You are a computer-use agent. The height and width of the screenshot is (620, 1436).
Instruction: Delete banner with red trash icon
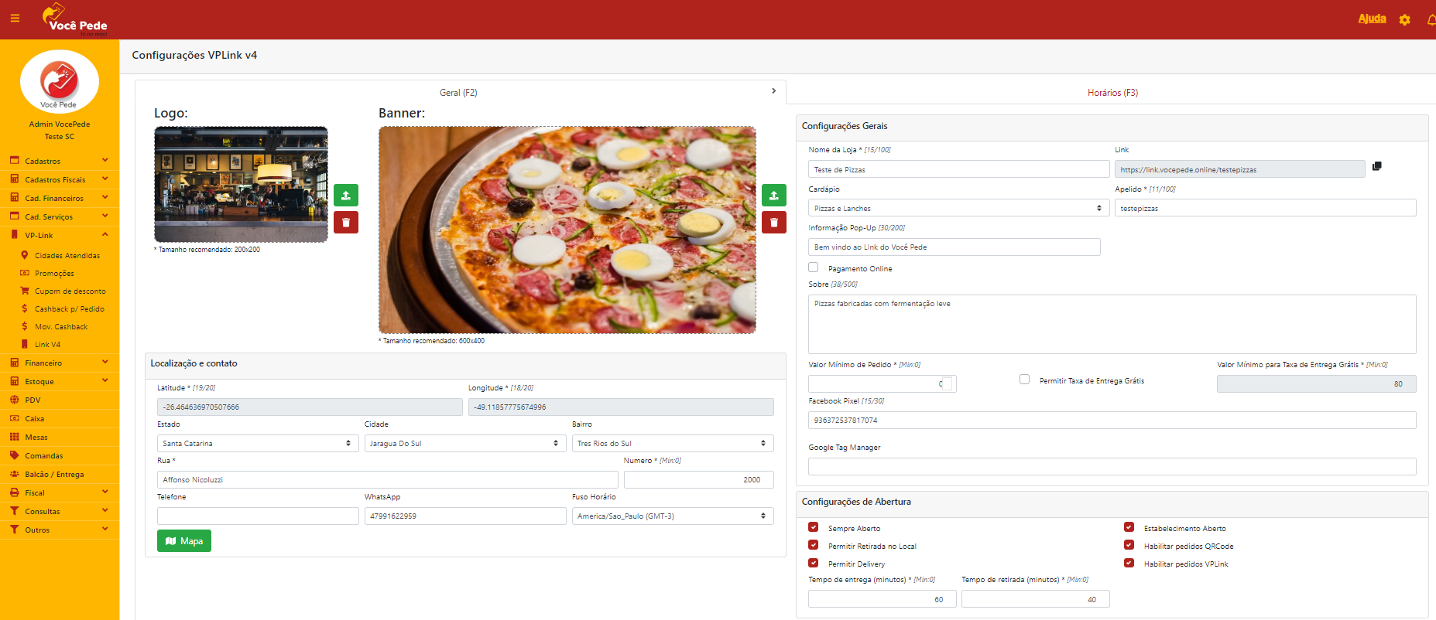773,223
